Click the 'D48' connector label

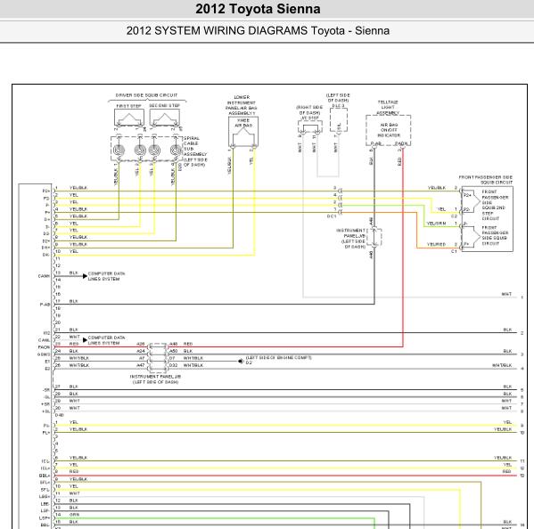tap(59, 415)
